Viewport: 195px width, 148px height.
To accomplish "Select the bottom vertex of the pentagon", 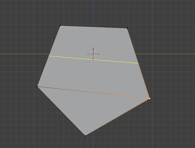I will point(85,136).
